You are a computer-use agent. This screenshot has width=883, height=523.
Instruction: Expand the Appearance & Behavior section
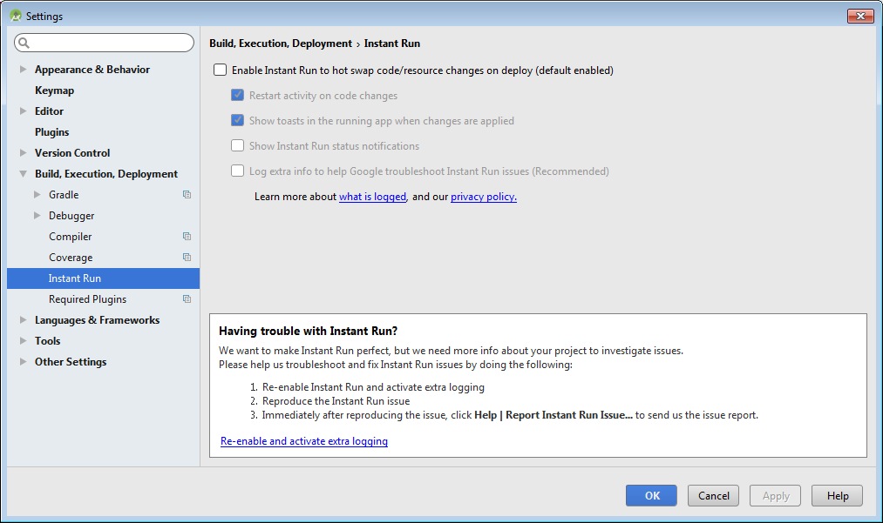coord(22,69)
